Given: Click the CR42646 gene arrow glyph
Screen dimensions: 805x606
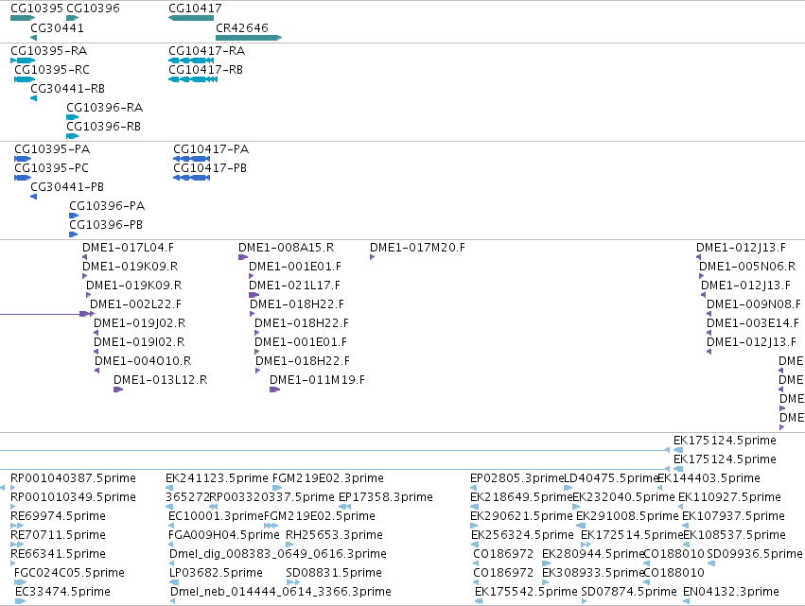Looking at the screenshot, I should point(249,38).
